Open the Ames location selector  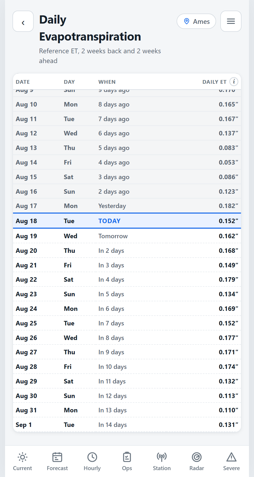196,21
